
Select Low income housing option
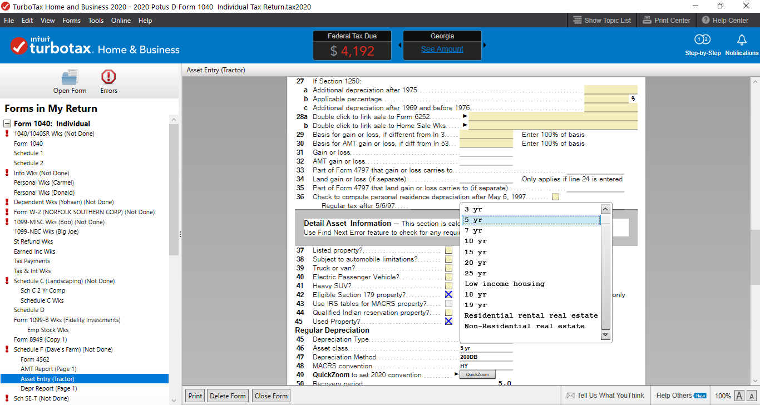pyautogui.click(x=531, y=284)
